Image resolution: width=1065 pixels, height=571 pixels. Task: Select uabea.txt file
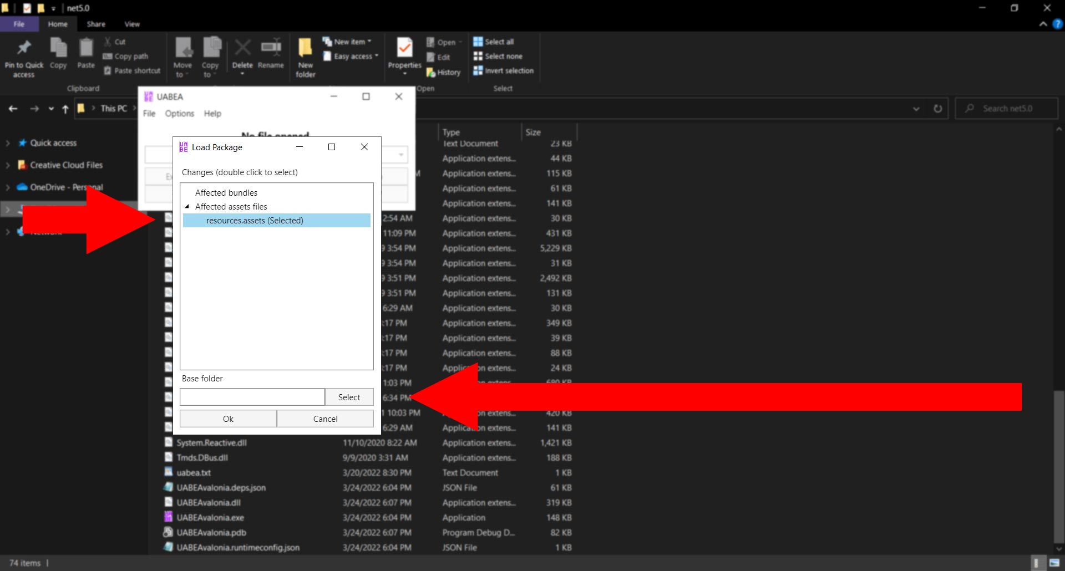194,472
